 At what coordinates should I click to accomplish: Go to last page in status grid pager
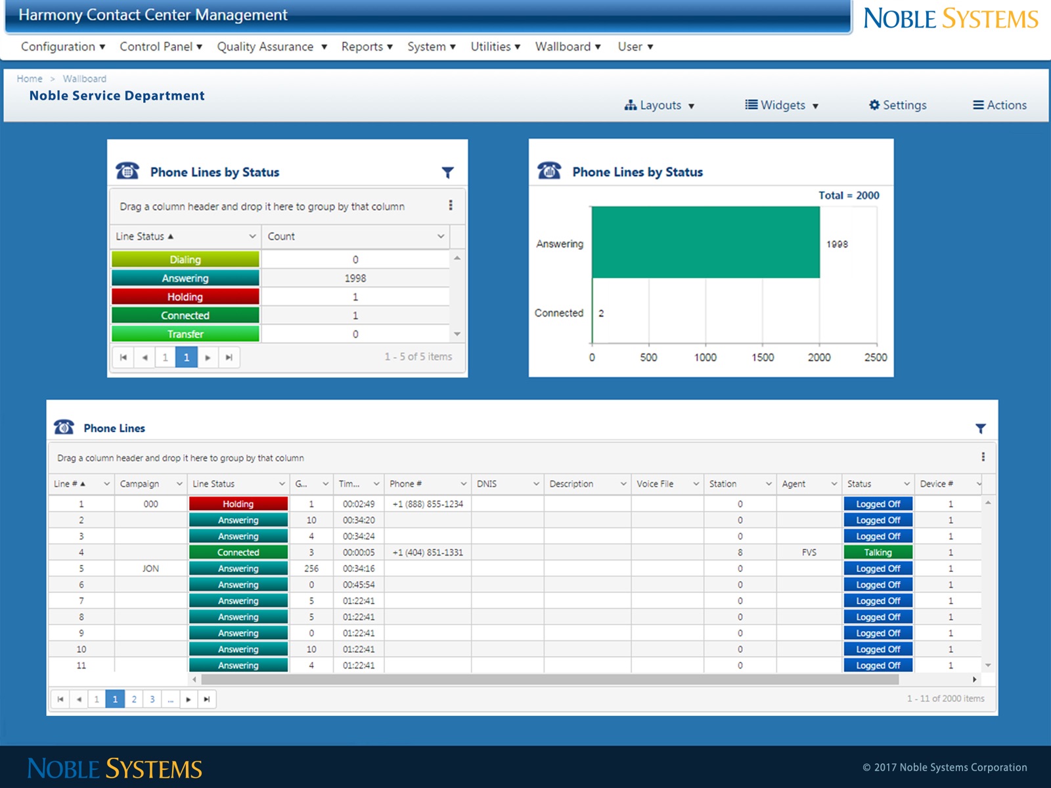coord(229,357)
